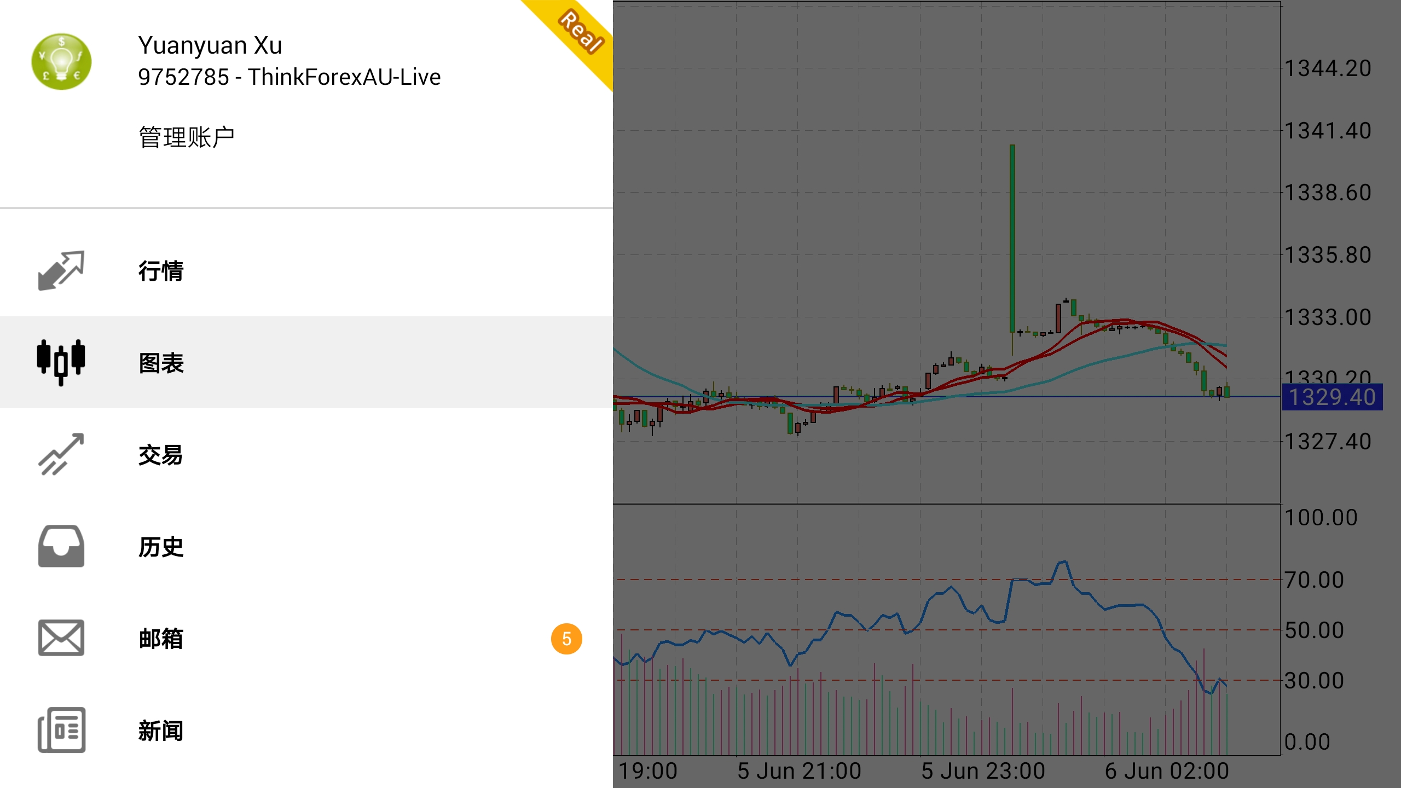Tap the History inbox tray icon
Screen dimensions: 1401x788
point(61,546)
